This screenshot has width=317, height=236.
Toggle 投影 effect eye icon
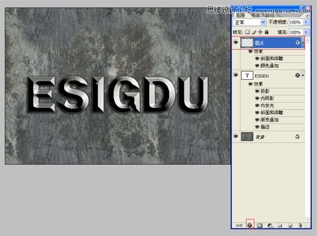click(257, 91)
